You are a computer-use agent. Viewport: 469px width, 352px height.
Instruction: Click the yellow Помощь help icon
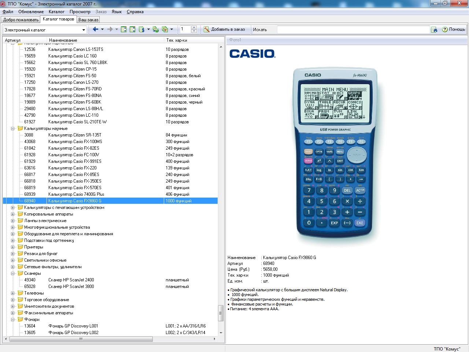445,29
